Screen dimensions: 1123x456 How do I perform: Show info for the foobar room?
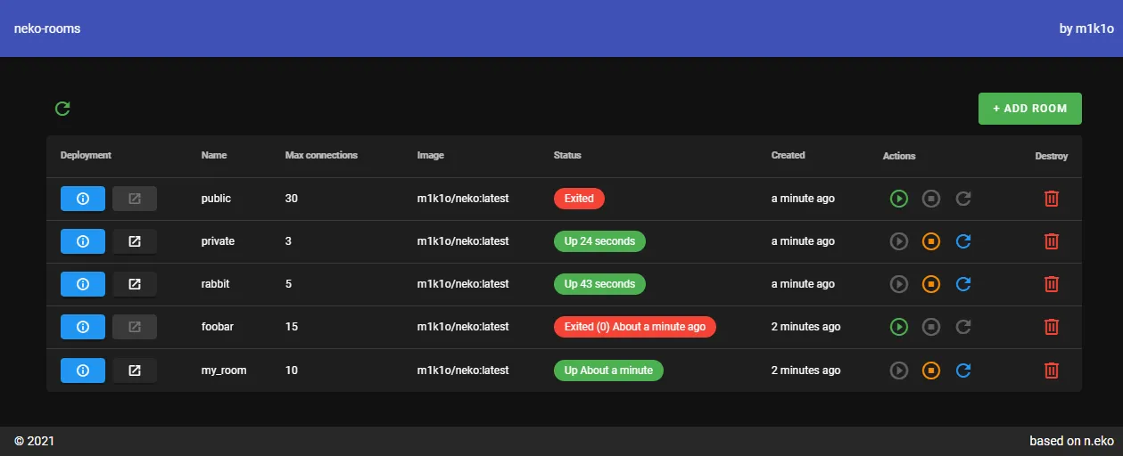(83, 327)
